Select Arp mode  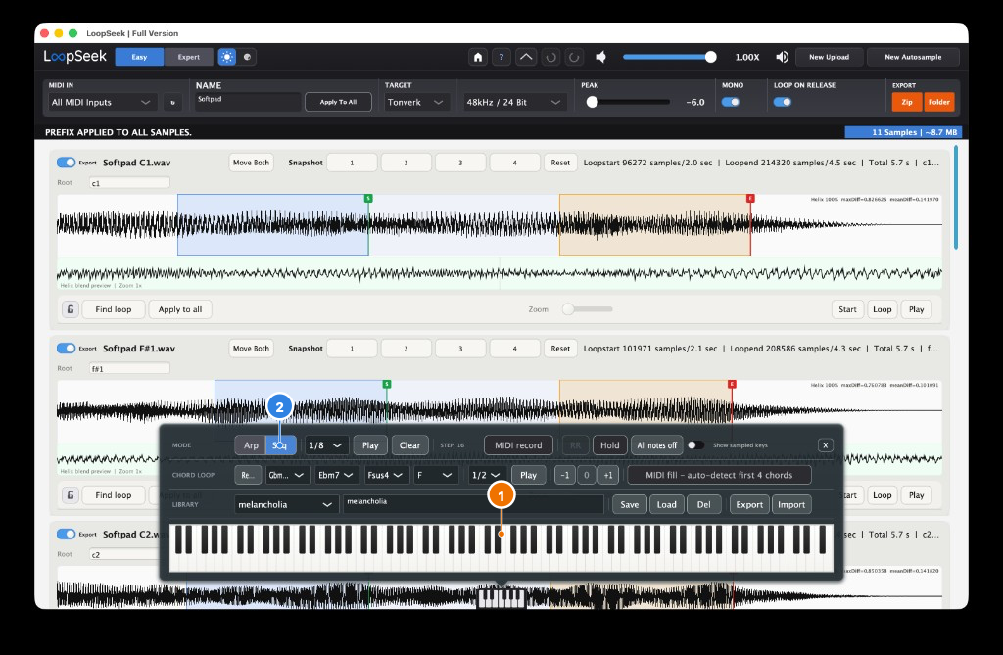click(x=251, y=445)
